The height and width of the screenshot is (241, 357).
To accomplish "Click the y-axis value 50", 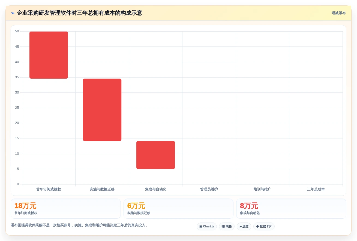I will coord(17,31).
